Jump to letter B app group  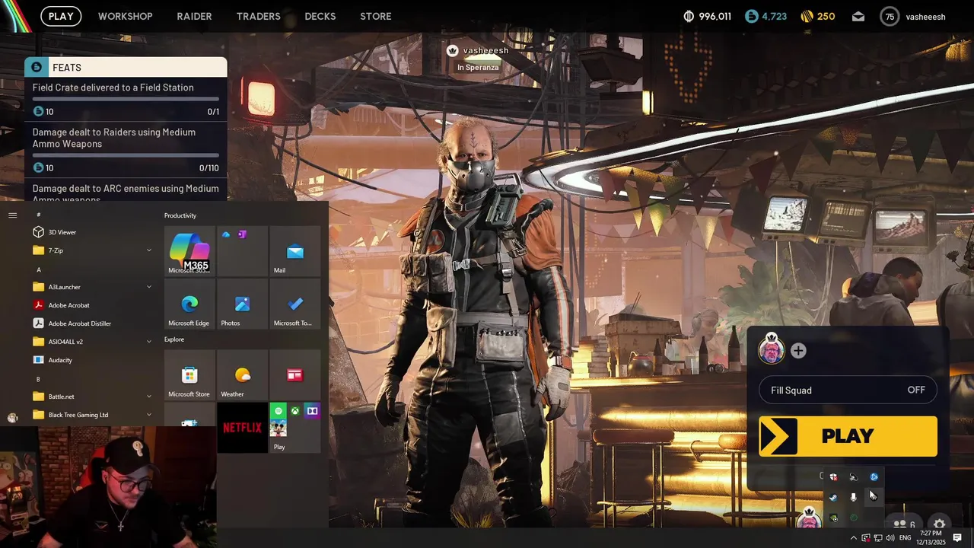point(39,379)
